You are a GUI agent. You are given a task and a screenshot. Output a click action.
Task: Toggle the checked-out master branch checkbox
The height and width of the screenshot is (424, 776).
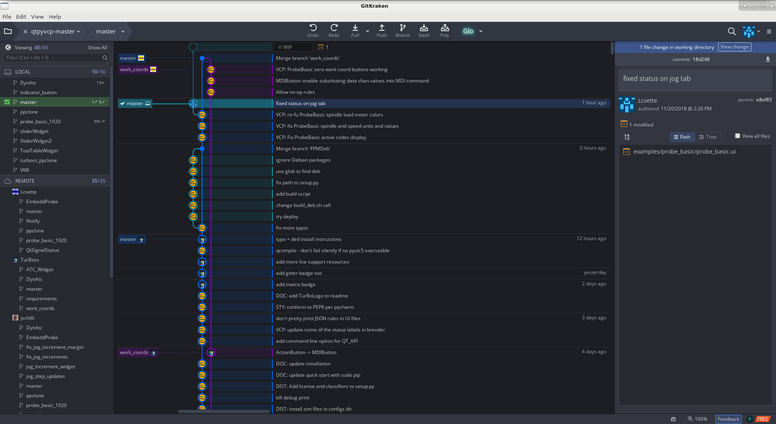pyautogui.click(x=7, y=102)
